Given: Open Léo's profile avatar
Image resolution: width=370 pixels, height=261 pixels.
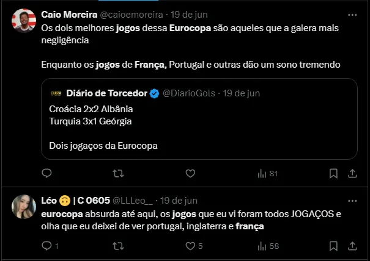Looking at the screenshot, I should [24, 207].
